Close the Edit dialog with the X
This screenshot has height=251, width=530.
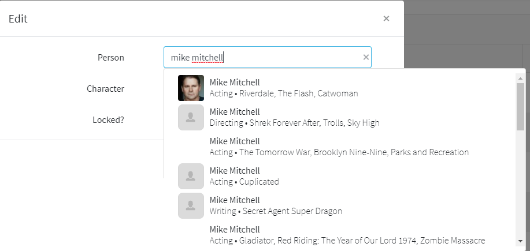coord(386,18)
